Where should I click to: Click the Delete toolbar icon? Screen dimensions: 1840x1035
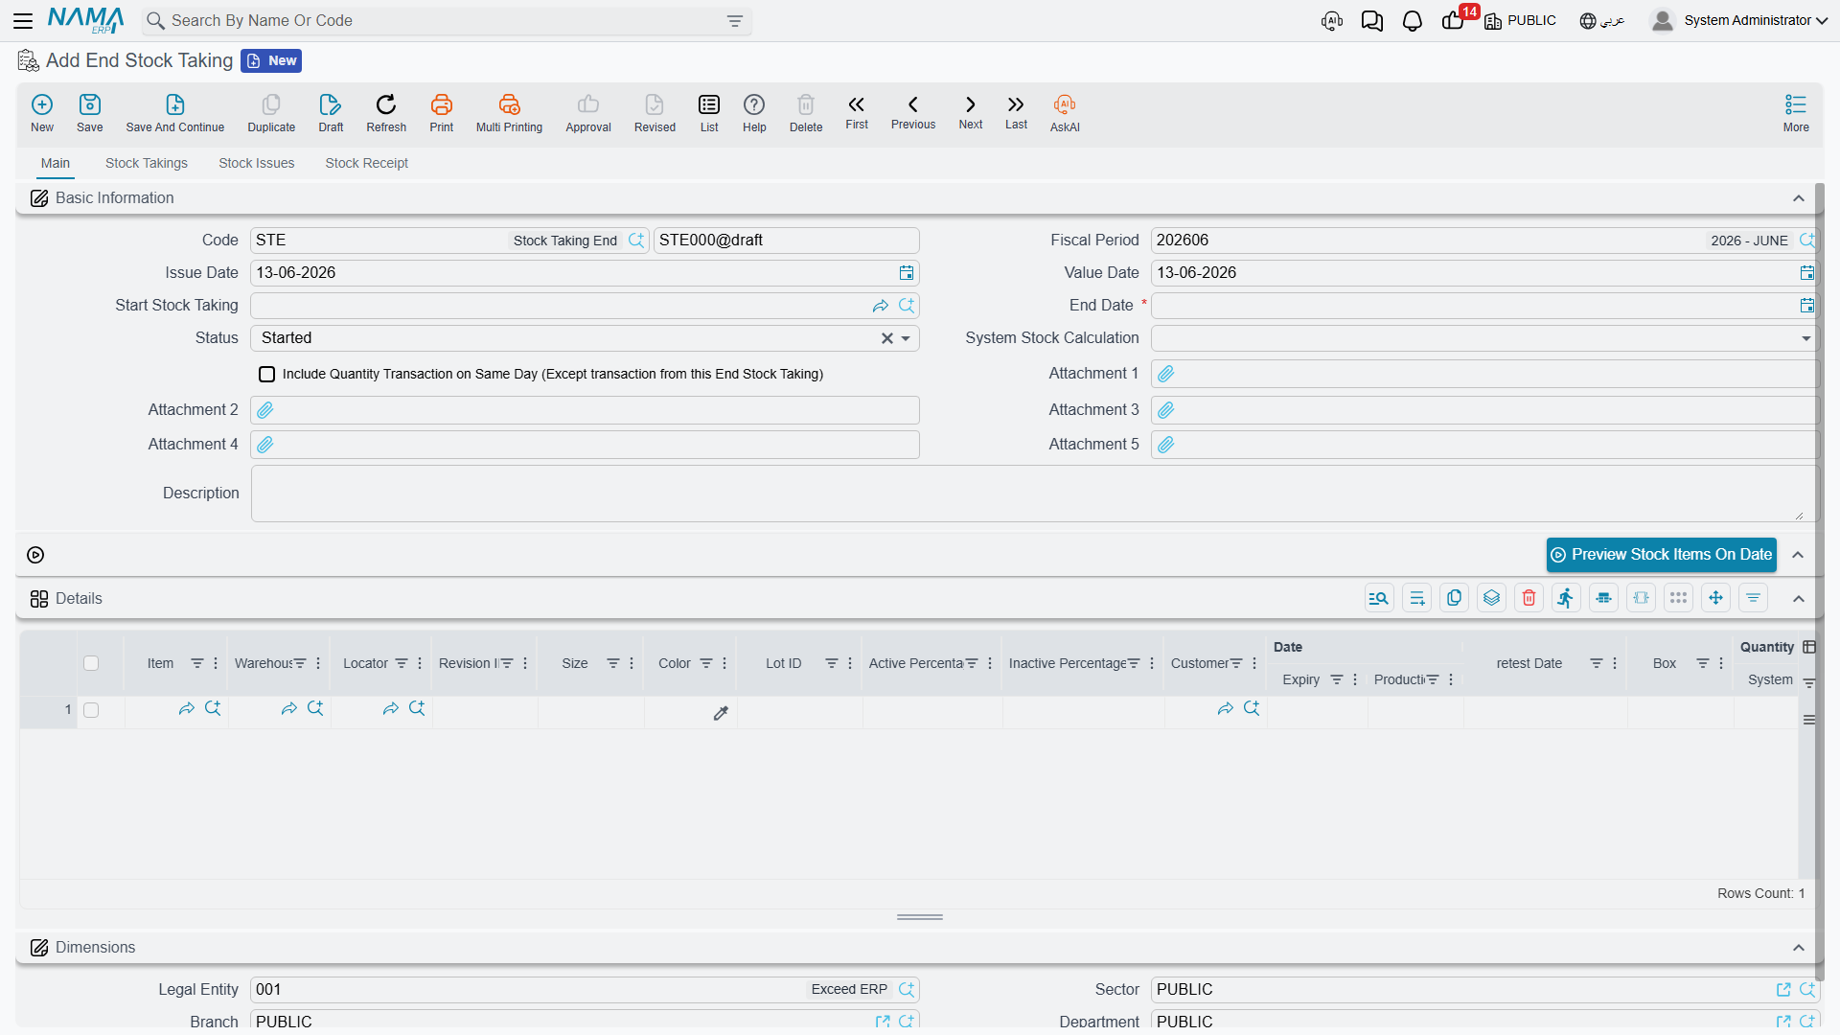(x=806, y=113)
